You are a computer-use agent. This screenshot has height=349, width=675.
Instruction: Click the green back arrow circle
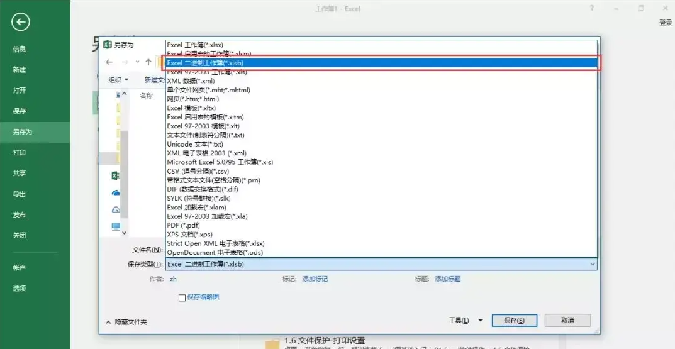click(21, 22)
